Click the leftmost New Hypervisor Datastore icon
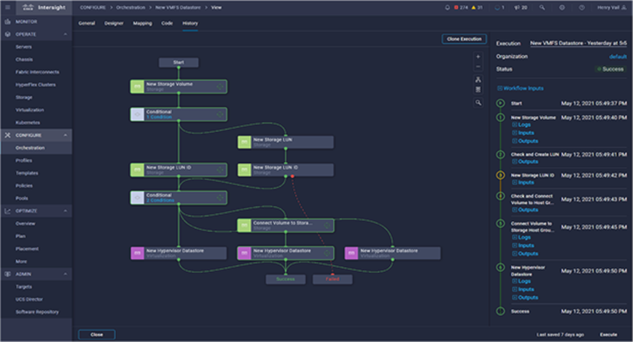 coord(137,254)
